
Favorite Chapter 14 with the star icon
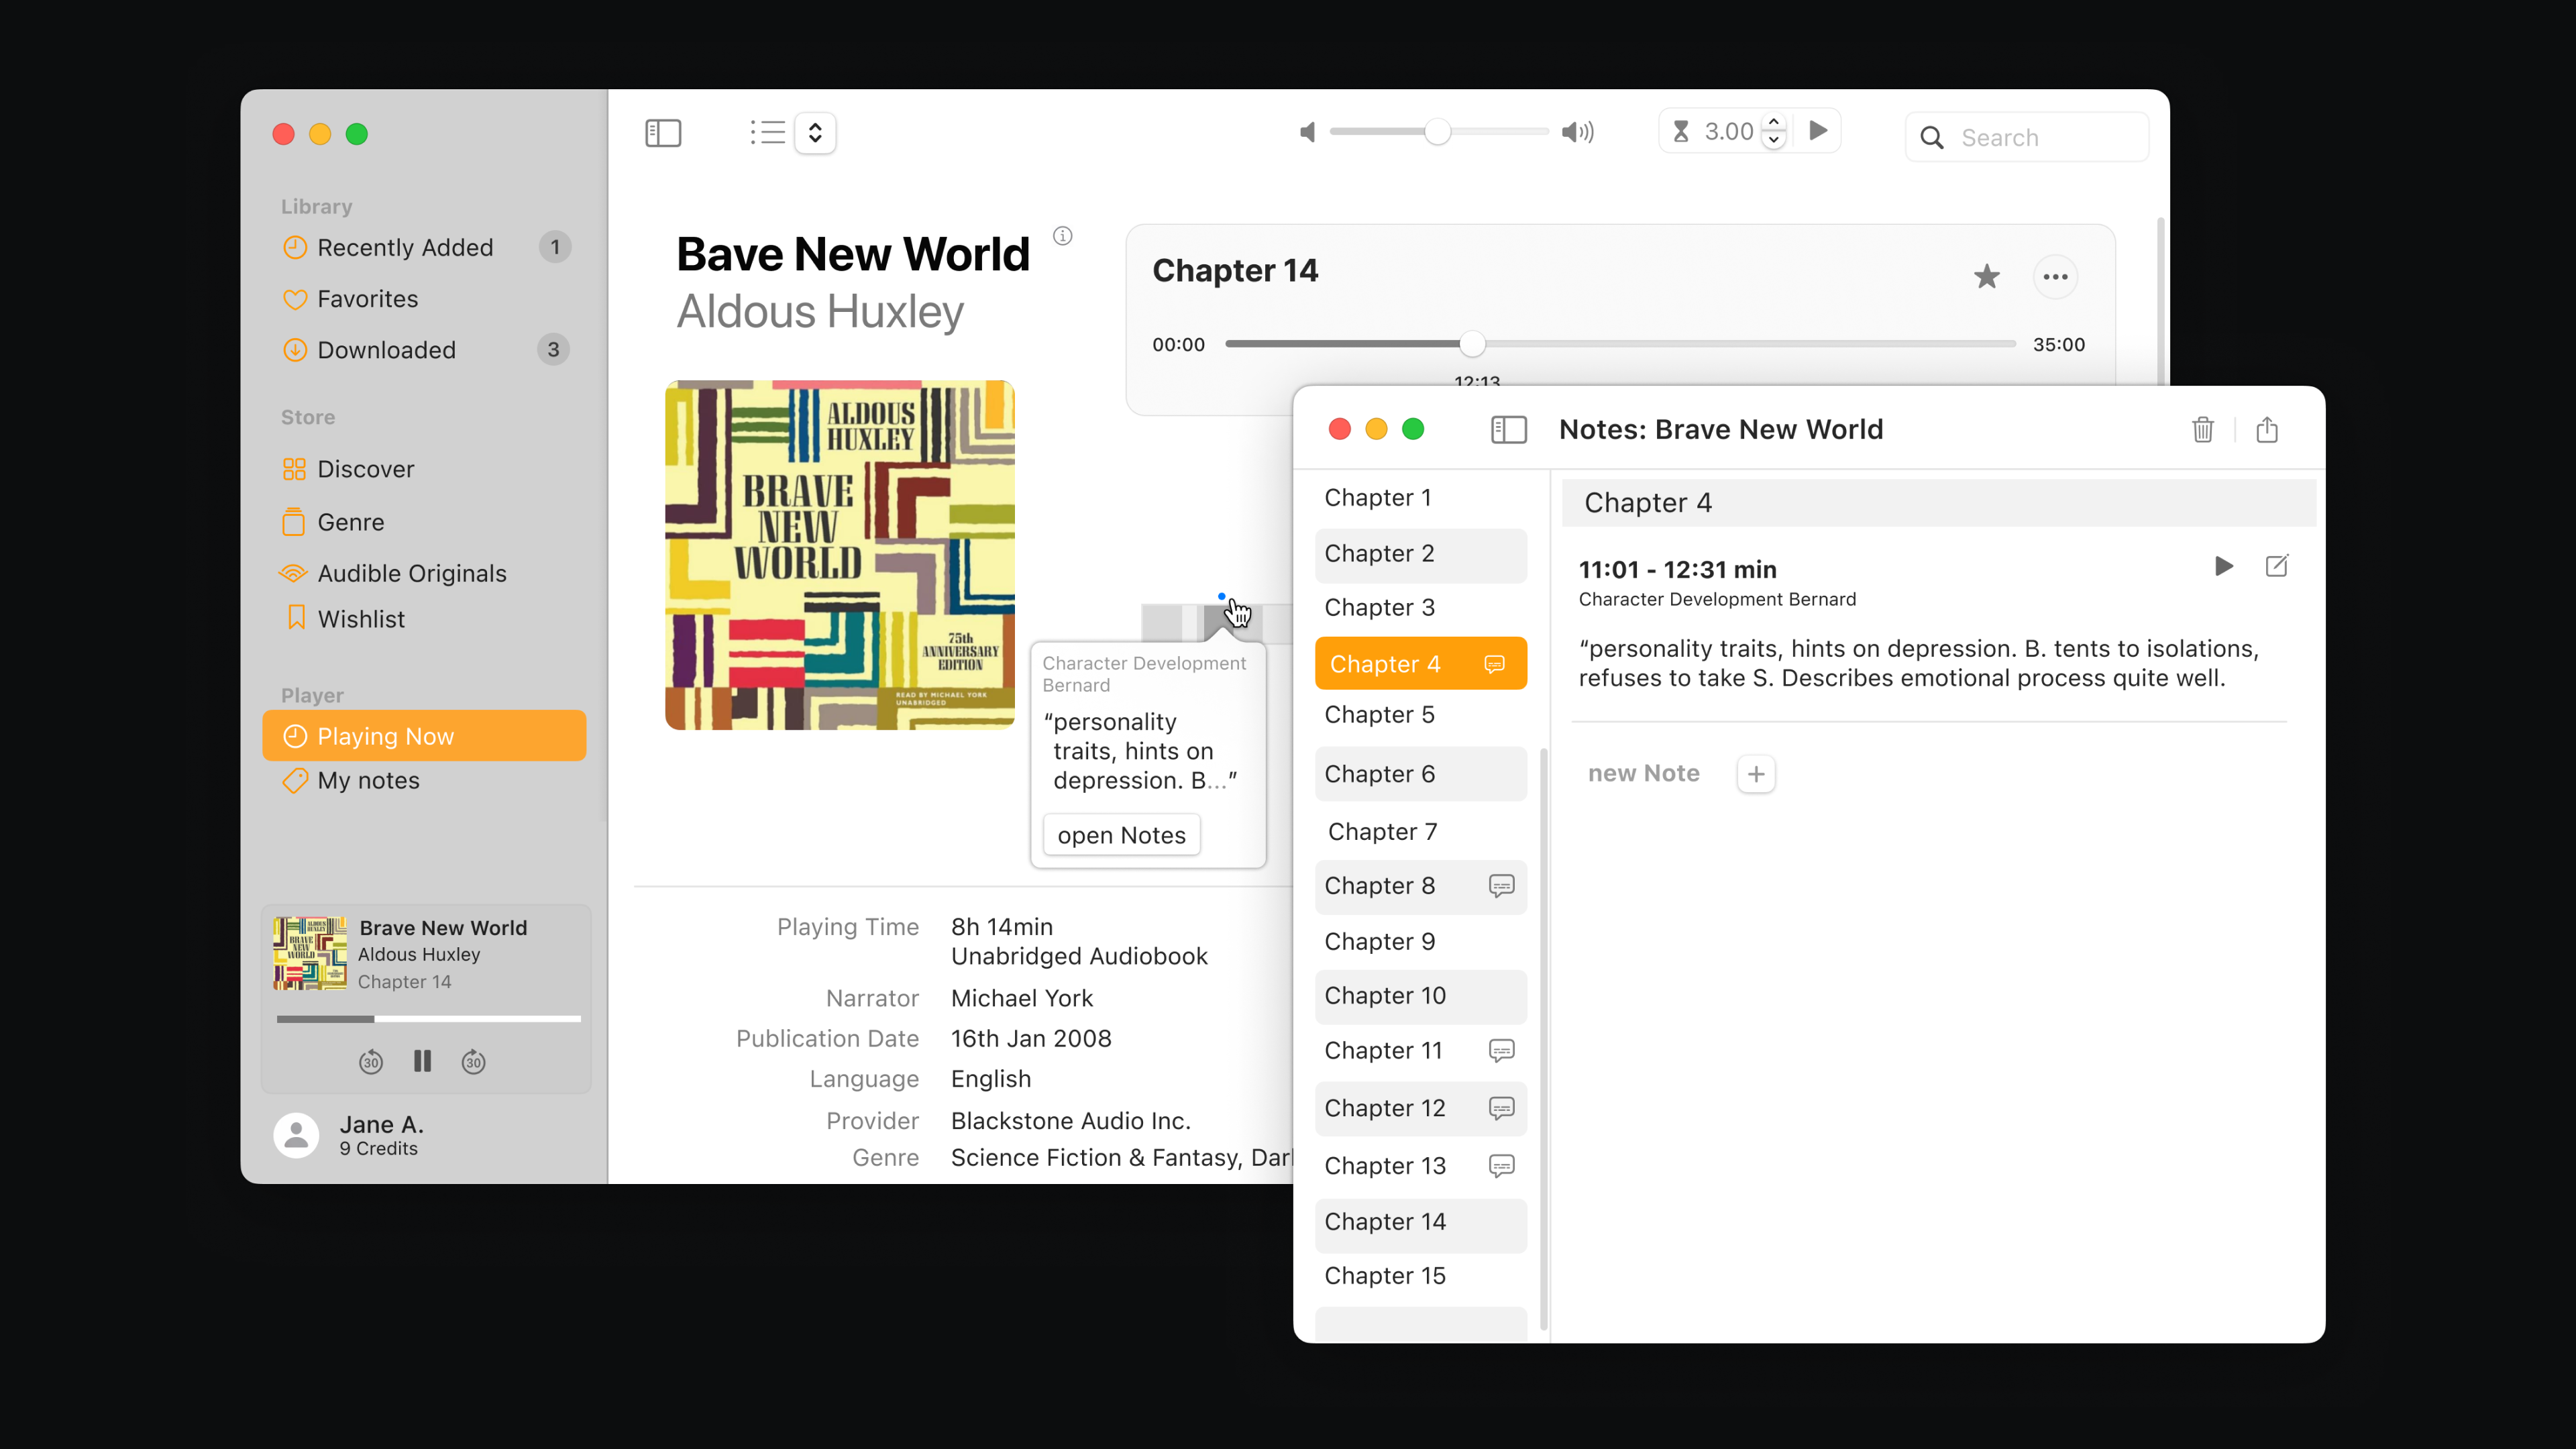[1986, 277]
